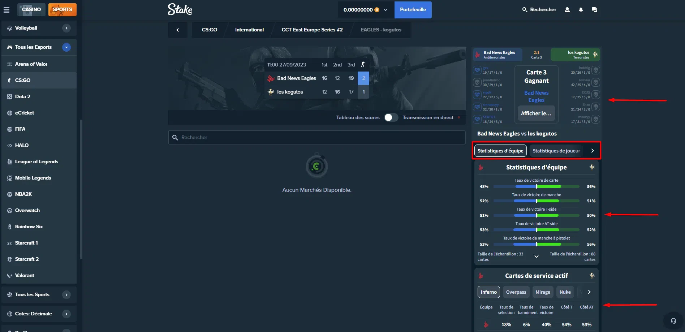Click Taux de victoire de manche à pistolet bar
The height and width of the screenshot is (332, 685).
(x=537, y=244)
